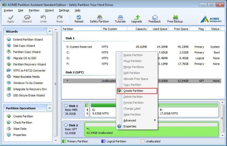This screenshot has height=146, width=227.
Task: Launch the Extend Partition Wizard
Action: [28, 40]
